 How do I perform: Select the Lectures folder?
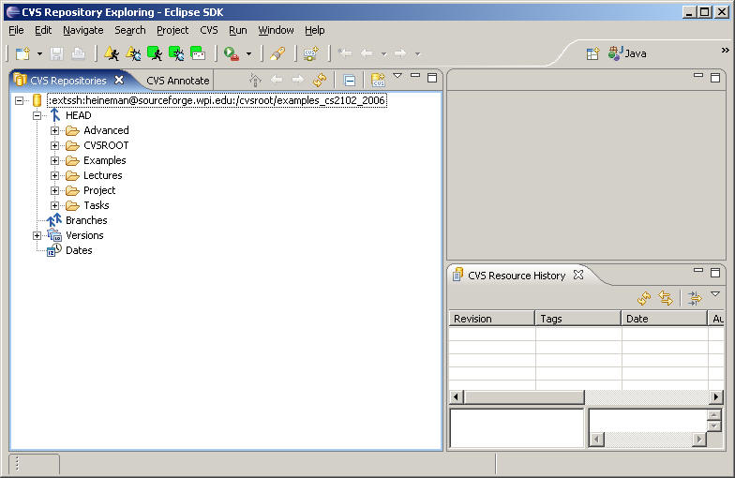(102, 175)
